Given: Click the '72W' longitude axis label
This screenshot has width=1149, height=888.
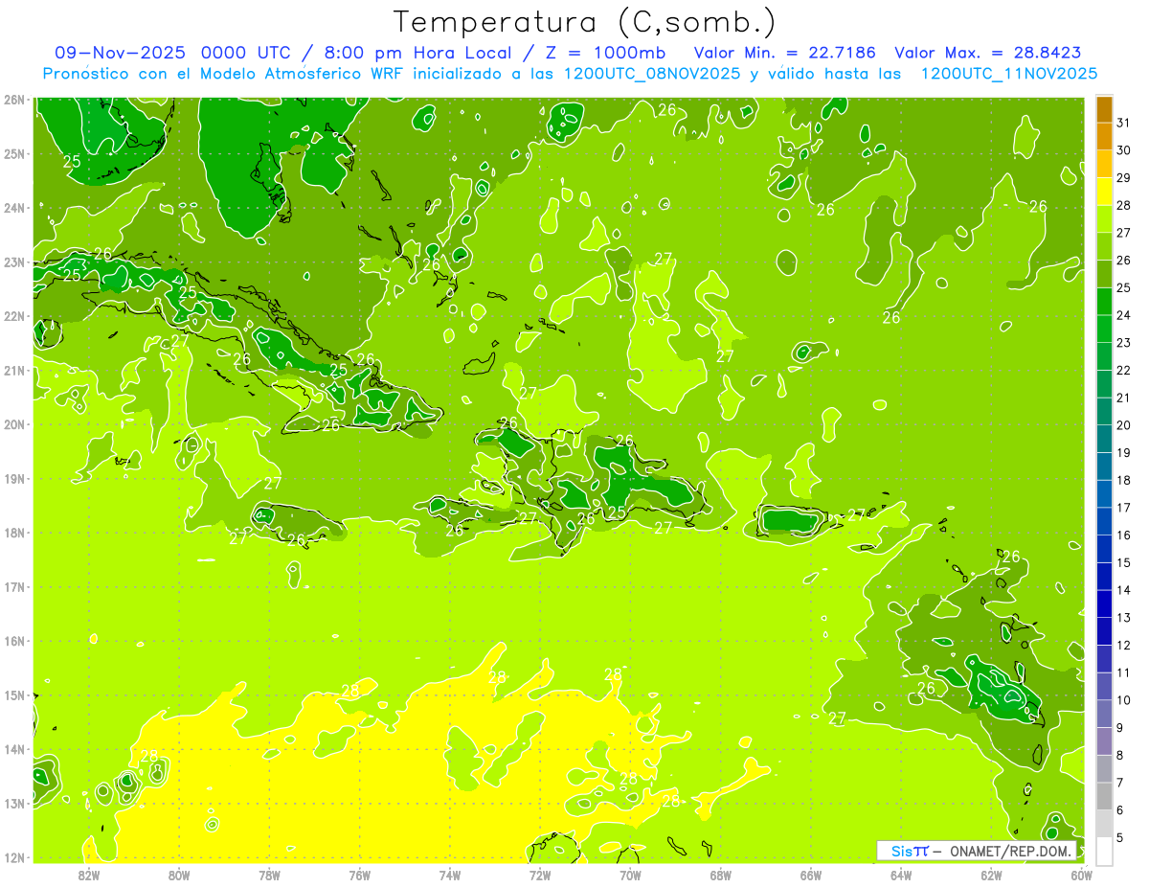Looking at the screenshot, I should (540, 875).
